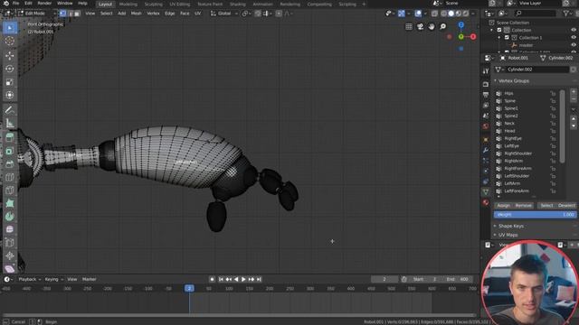This screenshot has width=579, height=325.
Task: Open the Tool properties tab
Action: (x=486, y=71)
